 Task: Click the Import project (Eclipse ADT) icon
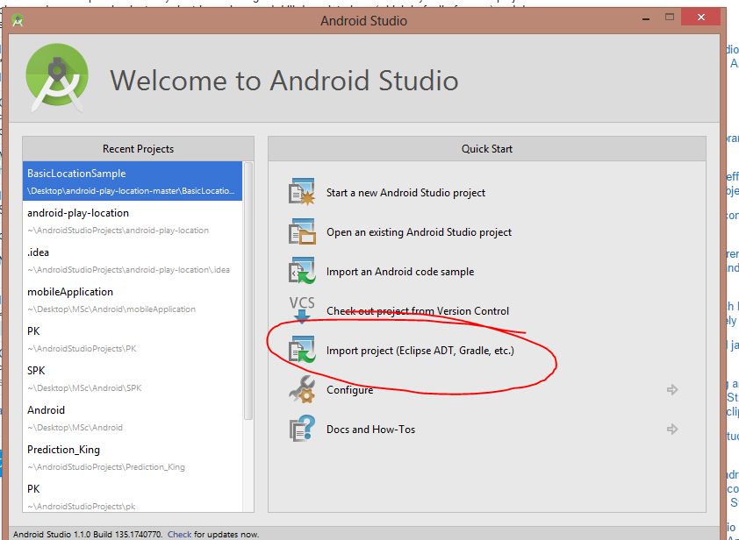point(302,350)
